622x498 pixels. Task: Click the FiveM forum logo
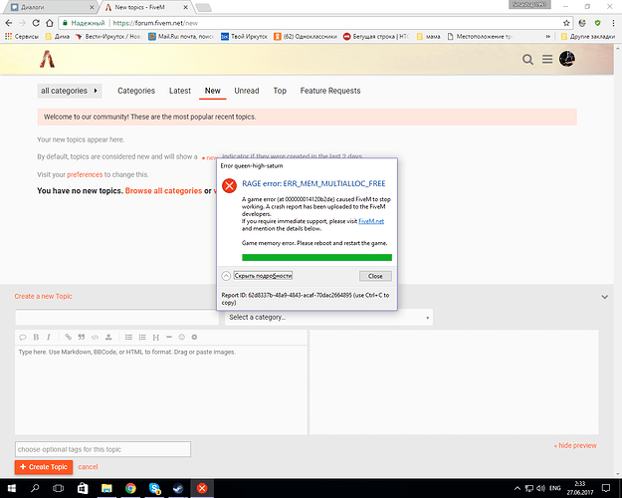(47, 59)
